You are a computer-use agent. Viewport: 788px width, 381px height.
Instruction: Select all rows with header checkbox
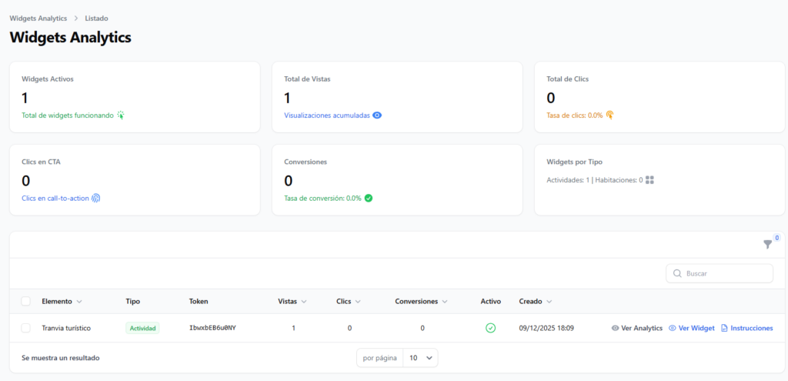click(26, 302)
